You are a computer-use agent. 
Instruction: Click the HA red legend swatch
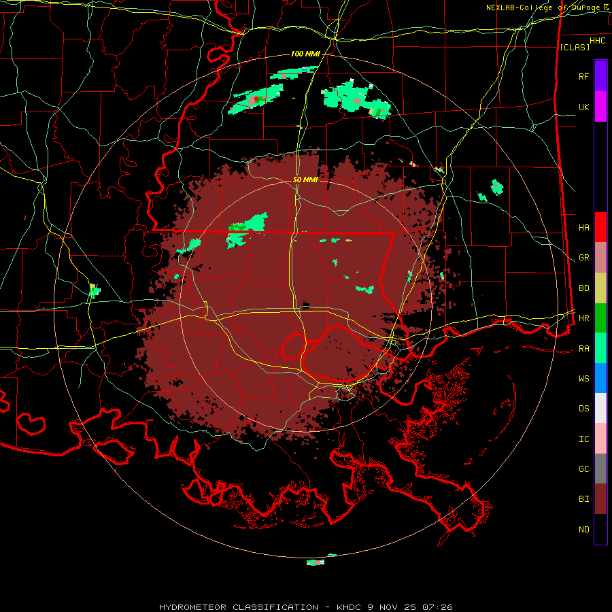[x=600, y=227]
